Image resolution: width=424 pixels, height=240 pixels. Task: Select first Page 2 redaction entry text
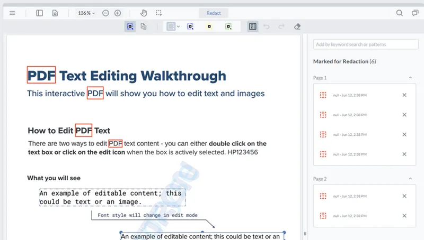[x=350, y=196]
